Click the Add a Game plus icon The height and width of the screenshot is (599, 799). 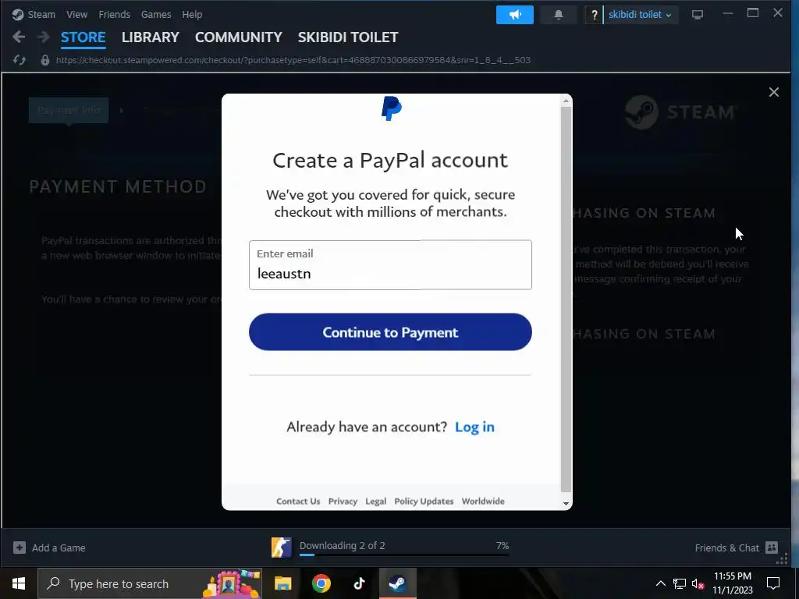click(20, 548)
